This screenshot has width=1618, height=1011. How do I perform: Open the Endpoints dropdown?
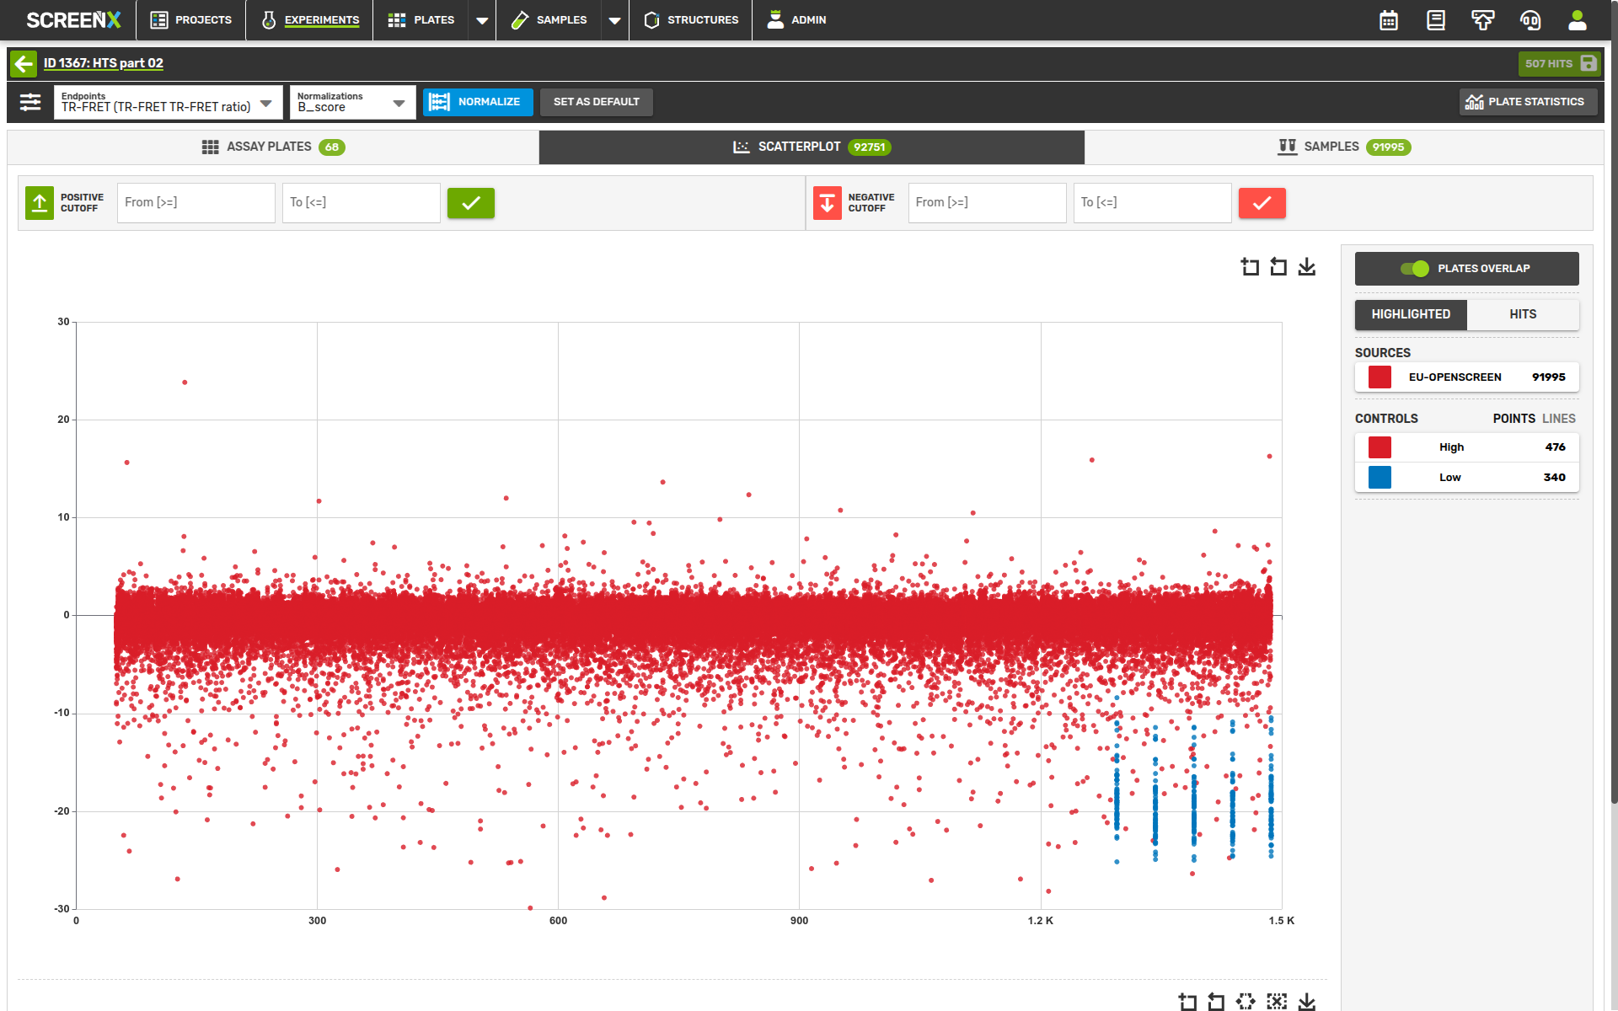pyautogui.click(x=168, y=102)
